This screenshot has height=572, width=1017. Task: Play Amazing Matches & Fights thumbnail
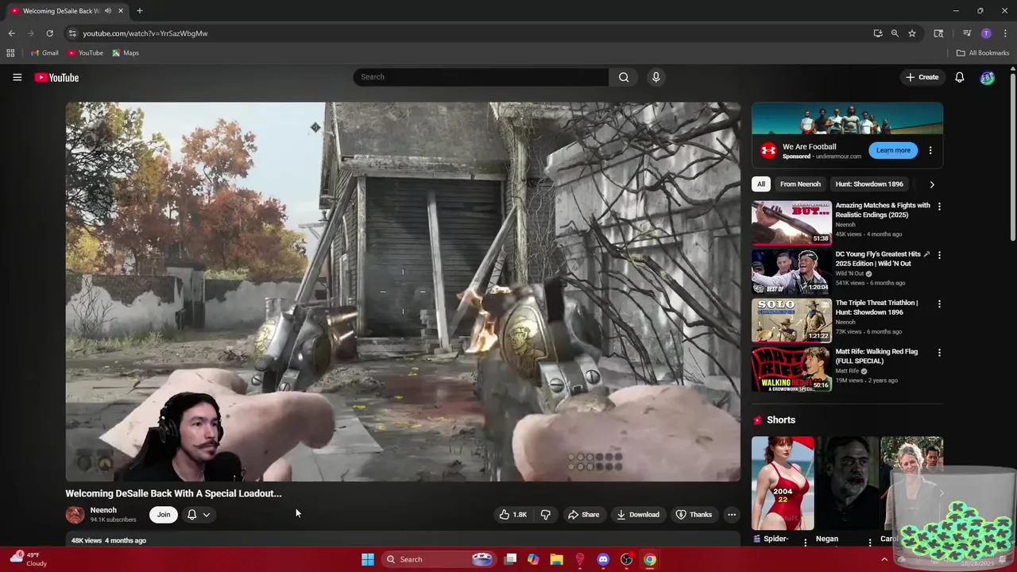click(x=792, y=222)
